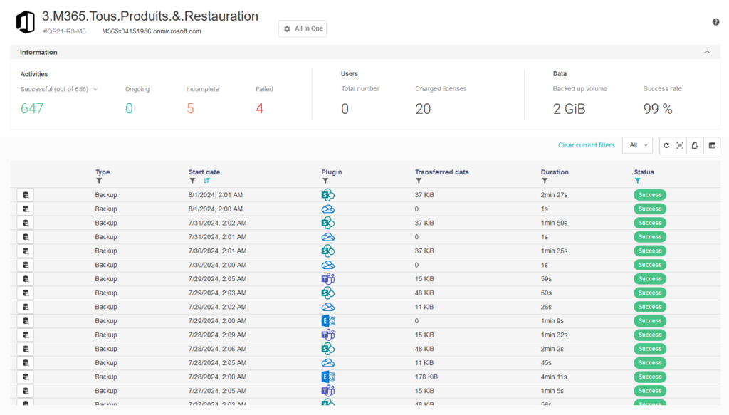Screen dimensions: 729x415
Task: Click the tenant domain M365x34151956.onmicrosoft.com
Action: (152, 31)
